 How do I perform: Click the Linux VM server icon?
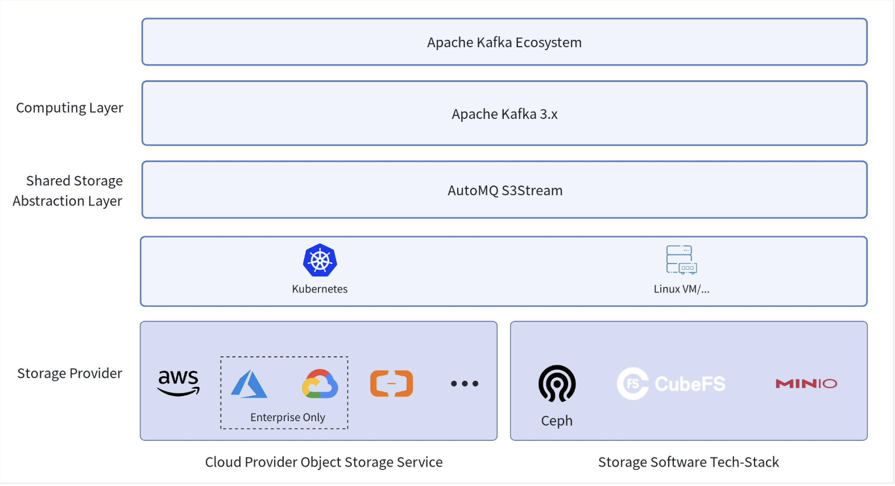[x=681, y=260]
